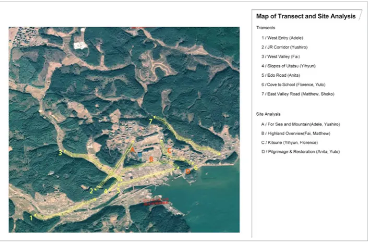Click yellow transect number 4 on the map
The image size is (368, 242).
pos(106,191)
